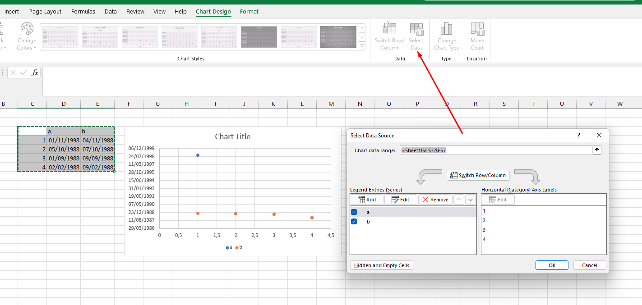The image size is (642, 305).
Task: Uncheck series a checkbox
Action: tap(354, 212)
